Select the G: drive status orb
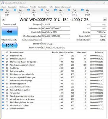This screenshot has width=108, height=119. tap(42, 10)
